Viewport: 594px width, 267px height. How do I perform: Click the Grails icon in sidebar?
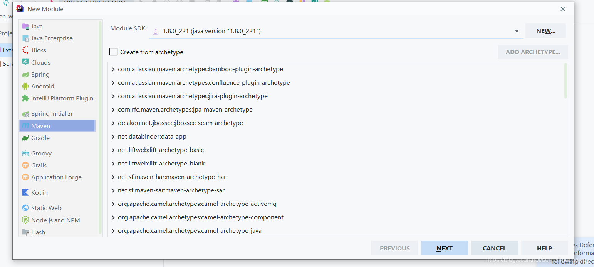pyautogui.click(x=25, y=165)
